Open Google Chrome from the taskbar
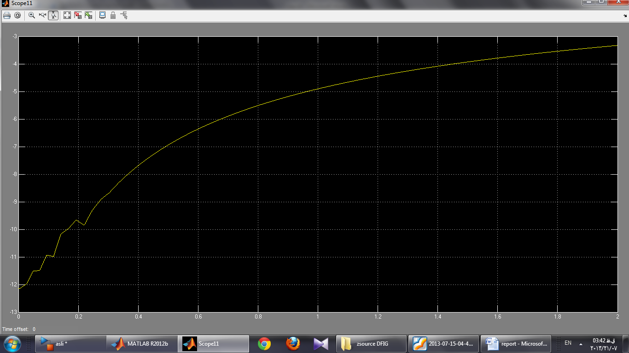 [264, 343]
